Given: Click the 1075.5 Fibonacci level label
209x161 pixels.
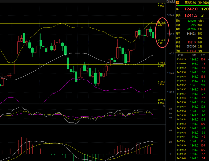Looking at the screenshot, I should 161,100.
